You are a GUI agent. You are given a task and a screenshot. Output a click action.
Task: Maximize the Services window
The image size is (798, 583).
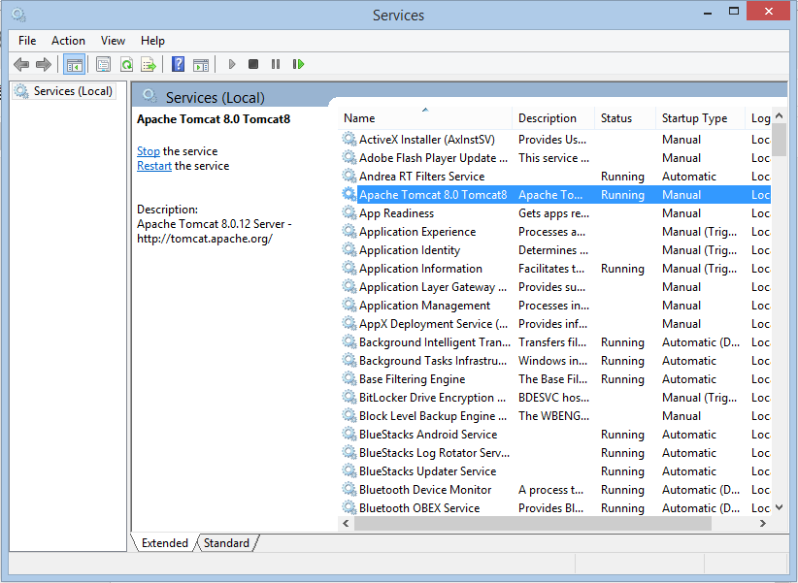click(733, 12)
